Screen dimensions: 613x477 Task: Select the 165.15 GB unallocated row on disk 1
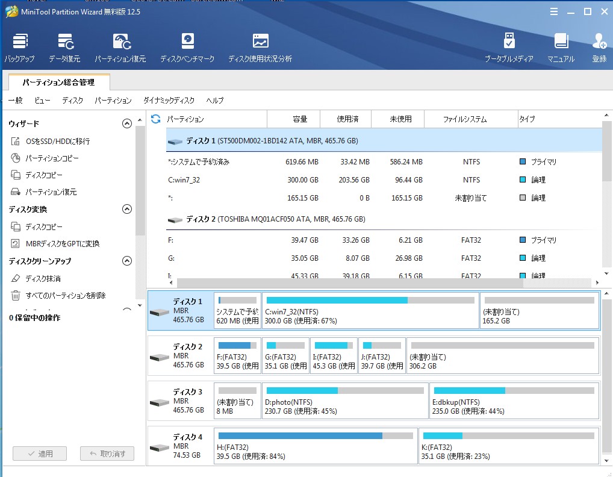tap(384, 198)
